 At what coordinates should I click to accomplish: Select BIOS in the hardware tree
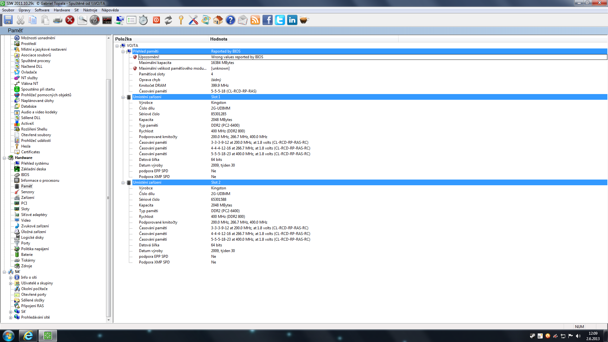[x=25, y=175]
